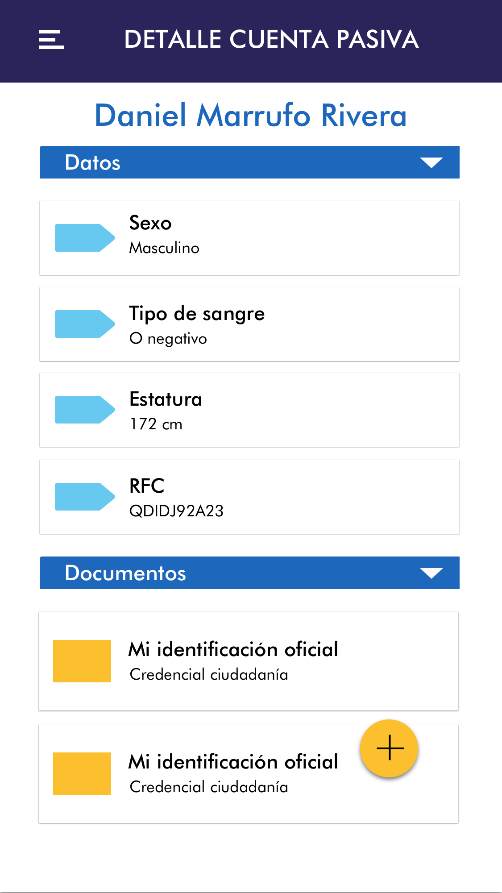Screen dimensions: 502x893
Task: Open second Mi identificación oficial document
Action: click(233, 773)
